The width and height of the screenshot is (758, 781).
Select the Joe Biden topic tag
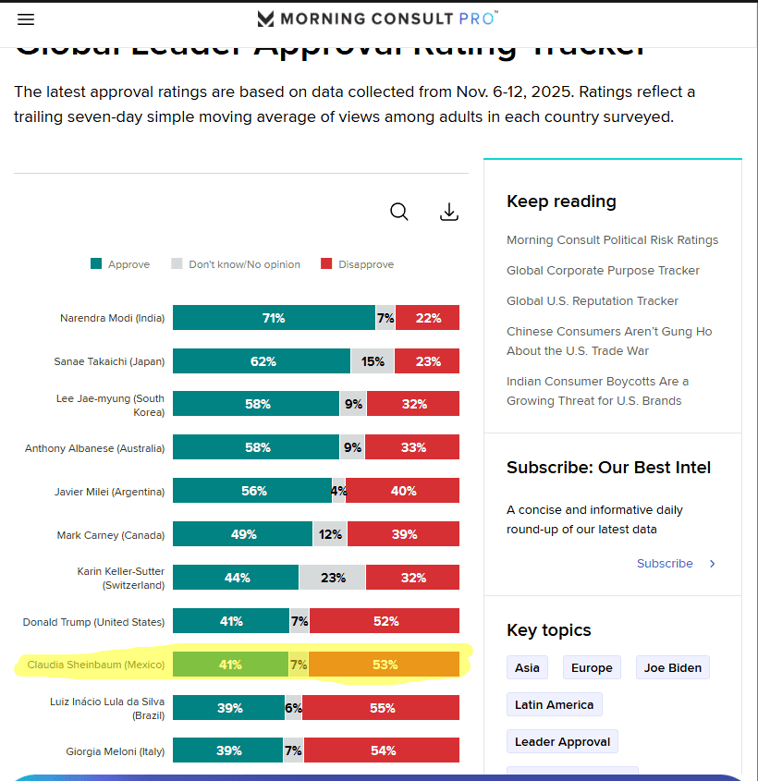click(x=672, y=668)
